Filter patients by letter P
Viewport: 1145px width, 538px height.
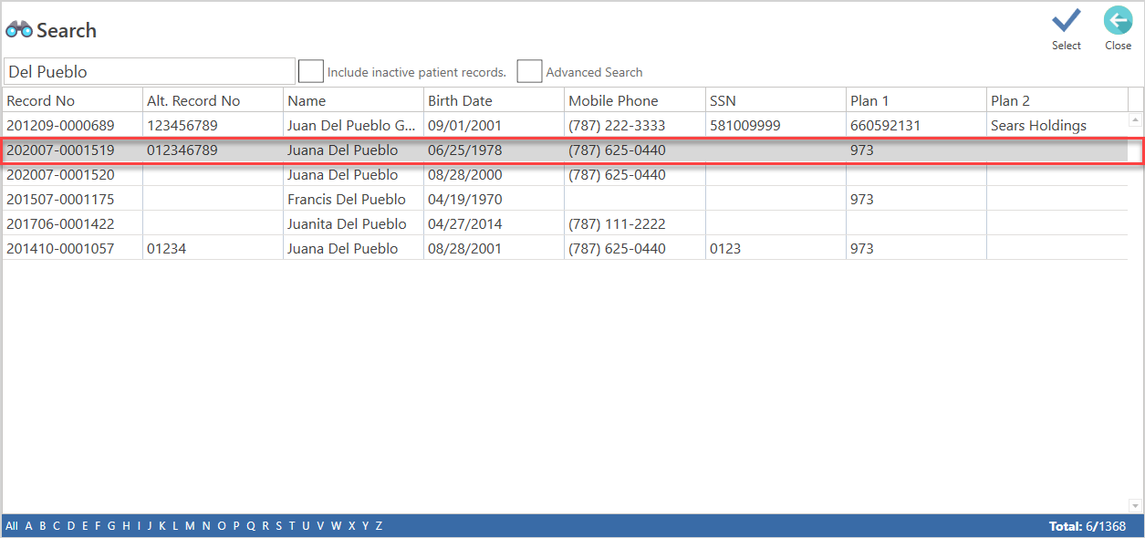point(236,526)
